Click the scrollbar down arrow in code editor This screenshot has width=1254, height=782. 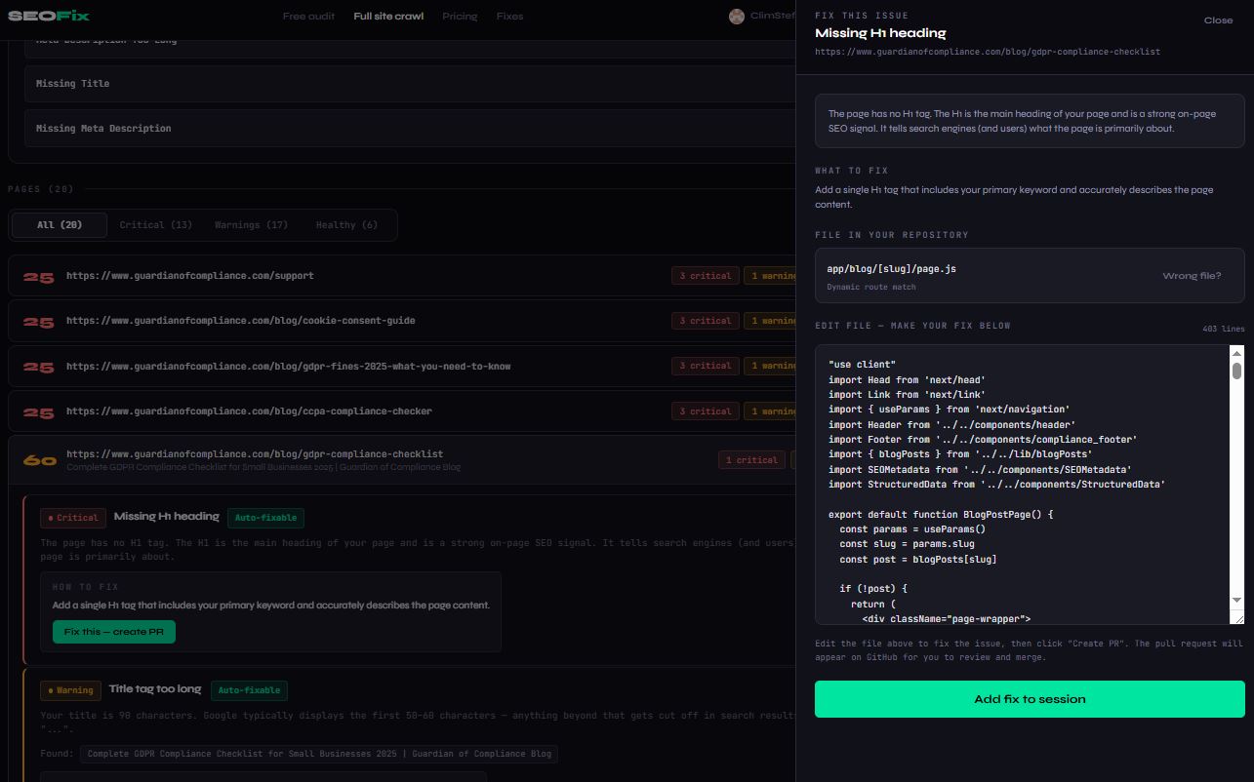pos(1236,600)
